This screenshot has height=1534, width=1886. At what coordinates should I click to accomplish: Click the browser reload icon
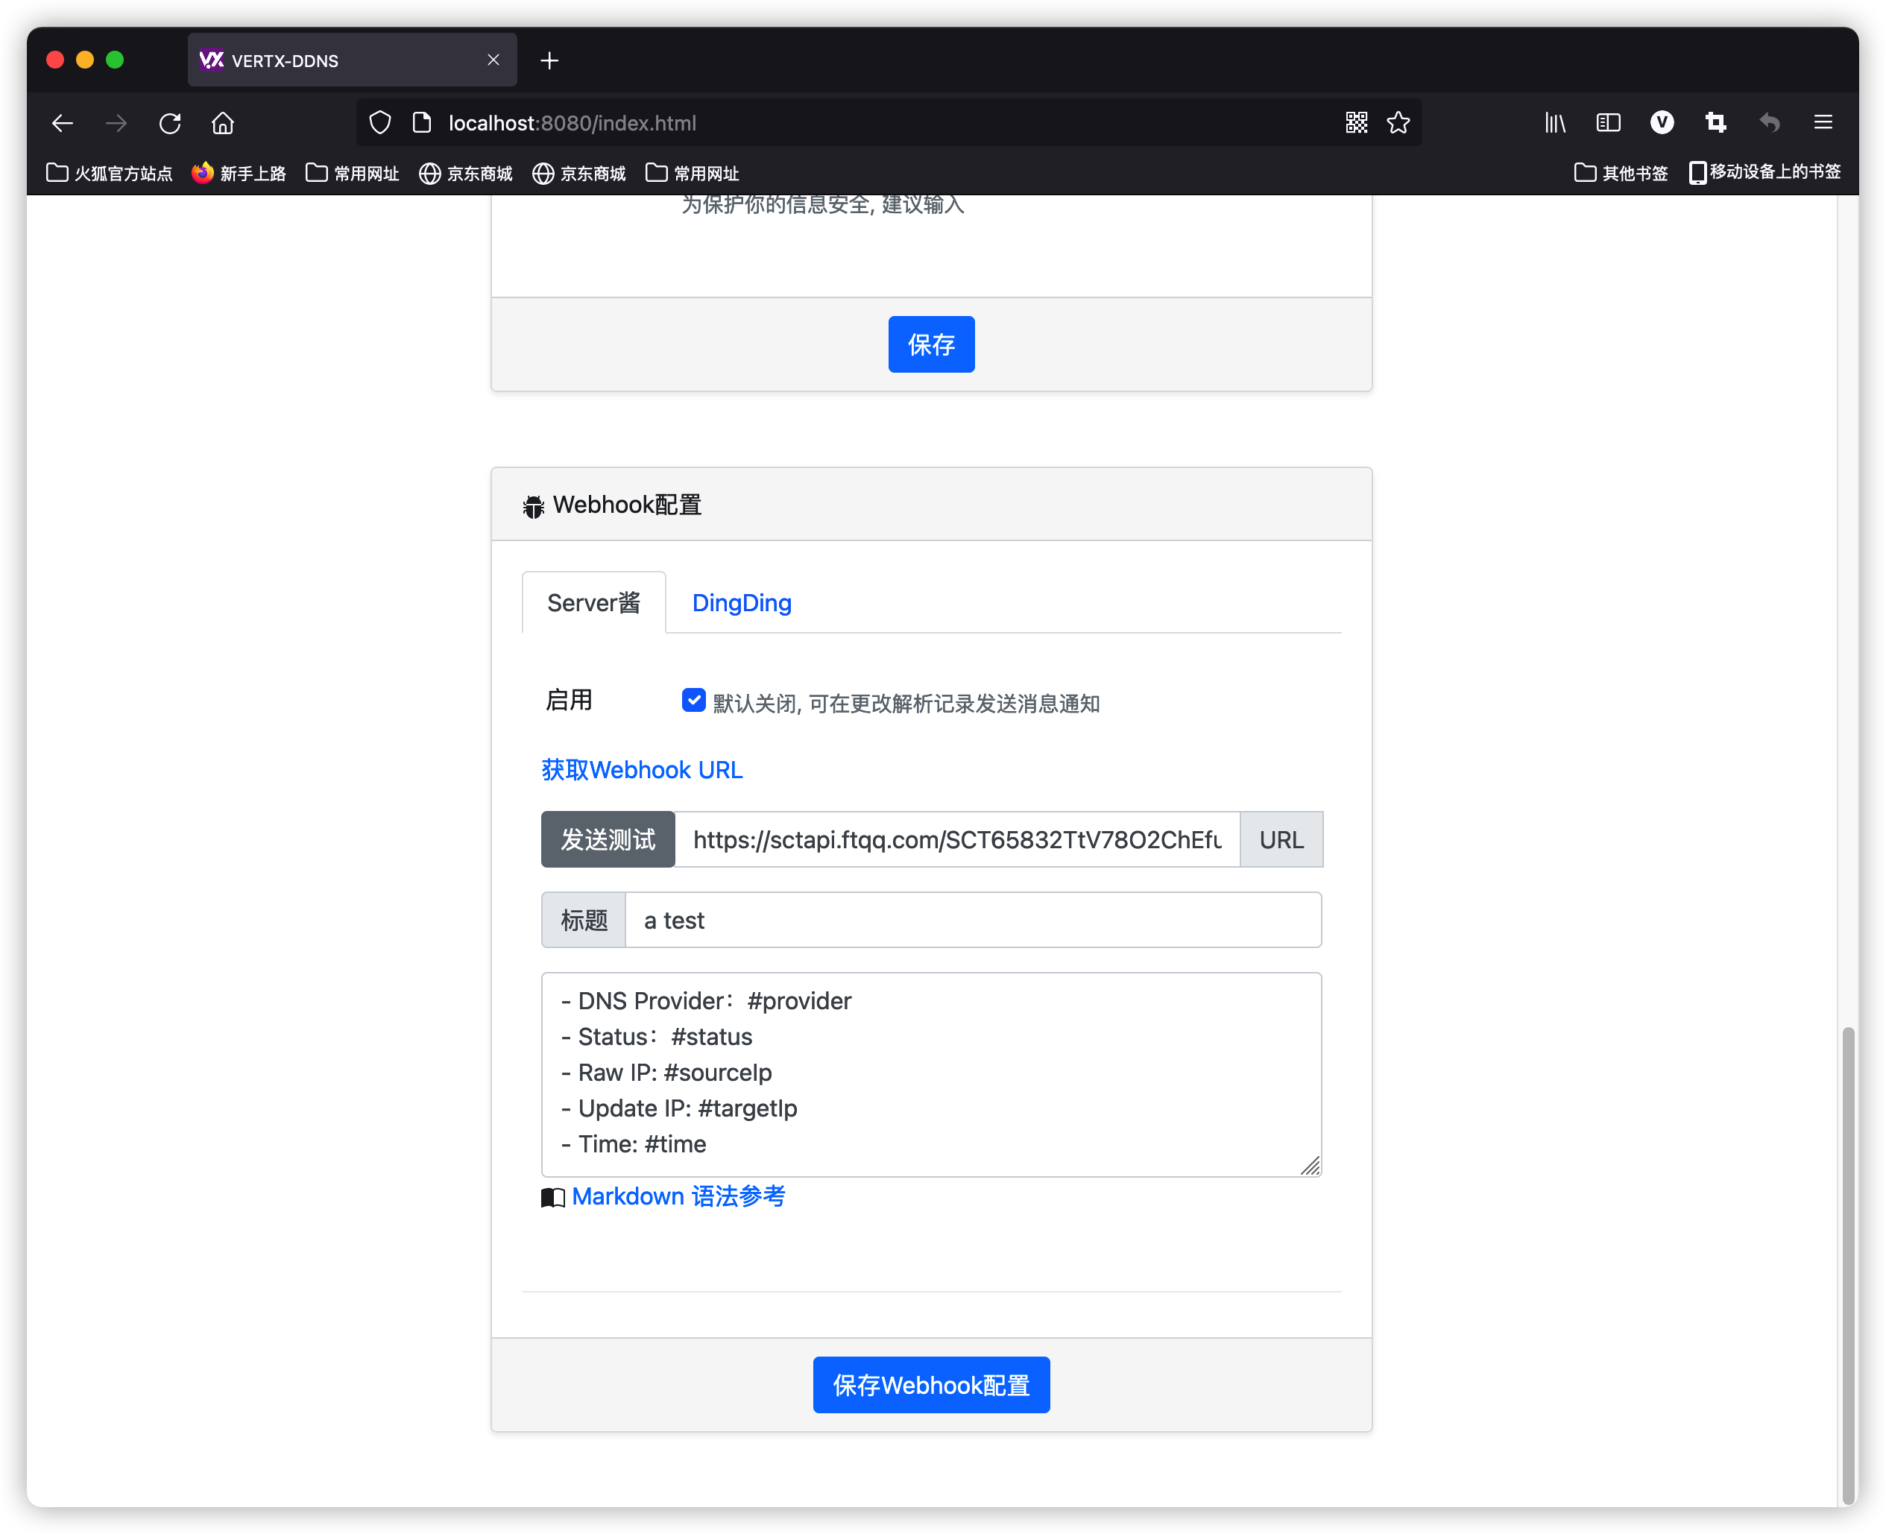[170, 123]
